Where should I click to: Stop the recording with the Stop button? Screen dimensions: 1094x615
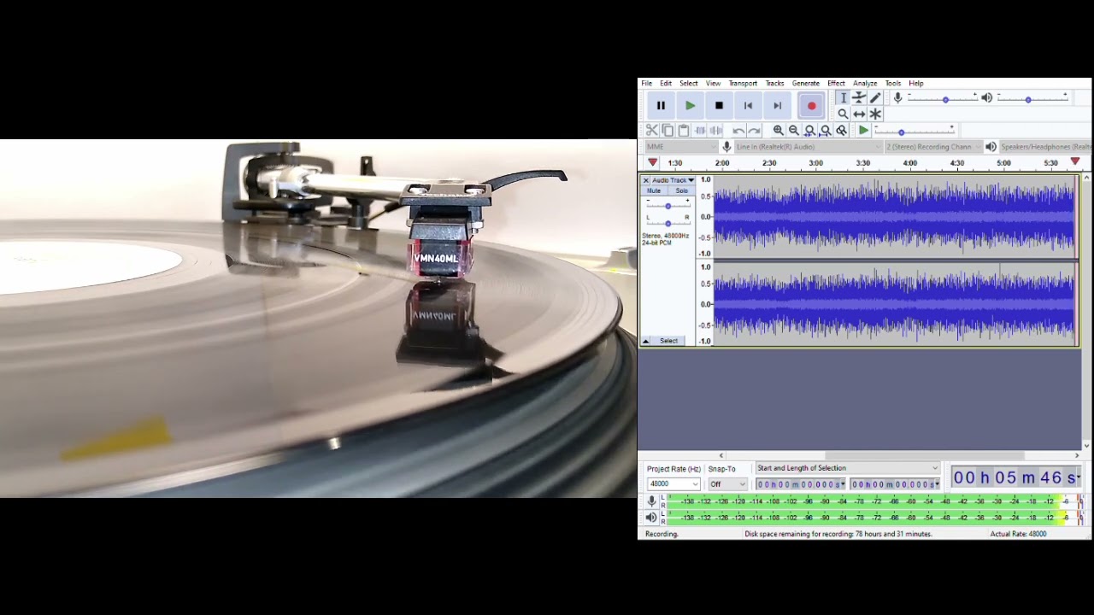pyautogui.click(x=719, y=106)
